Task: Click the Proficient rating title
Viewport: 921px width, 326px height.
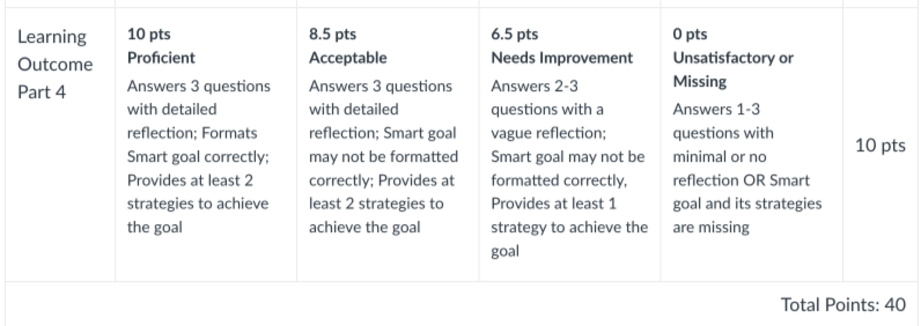Action: [161, 58]
